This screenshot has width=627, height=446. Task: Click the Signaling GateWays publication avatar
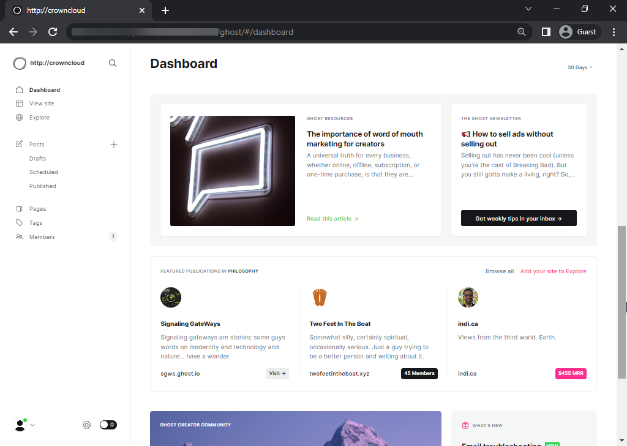click(x=171, y=298)
